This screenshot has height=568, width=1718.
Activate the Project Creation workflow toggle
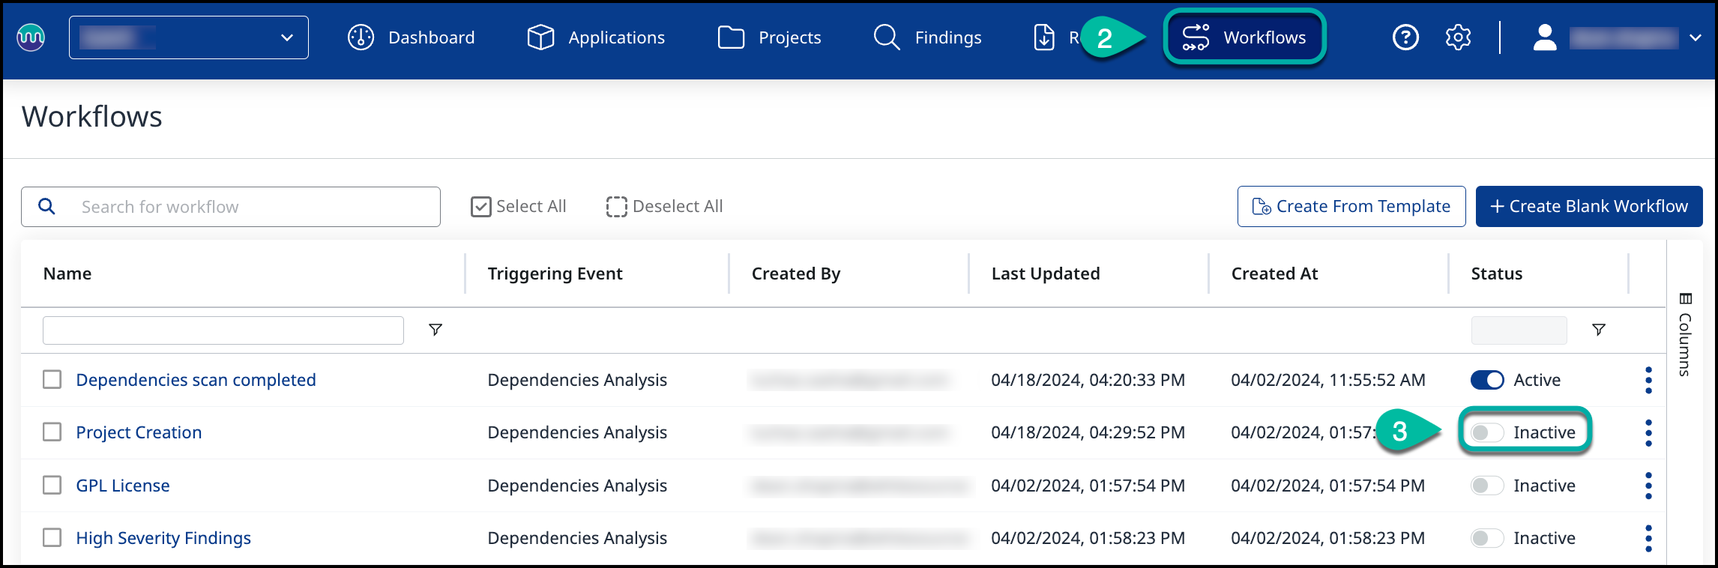[x=1486, y=432]
